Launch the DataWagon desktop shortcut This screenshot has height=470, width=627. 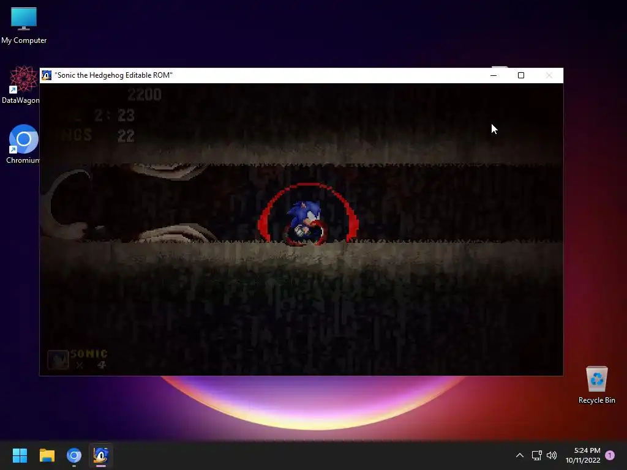(x=21, y=84)
